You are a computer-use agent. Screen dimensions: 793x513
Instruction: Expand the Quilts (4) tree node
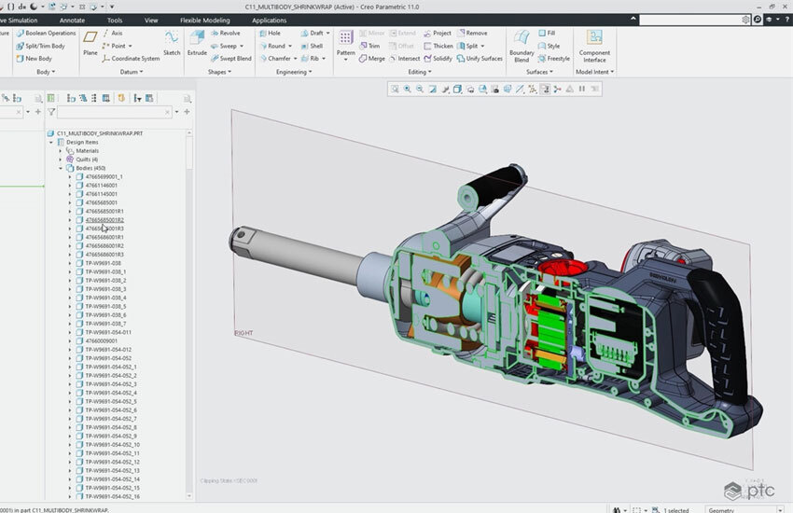pos(61,159)
